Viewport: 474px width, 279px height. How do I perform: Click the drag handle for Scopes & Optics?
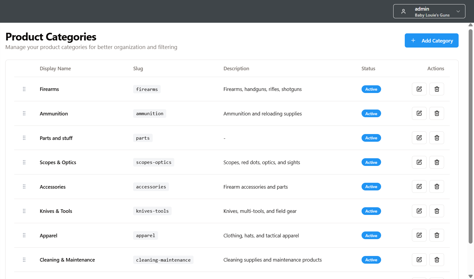(x=24, y=162)
